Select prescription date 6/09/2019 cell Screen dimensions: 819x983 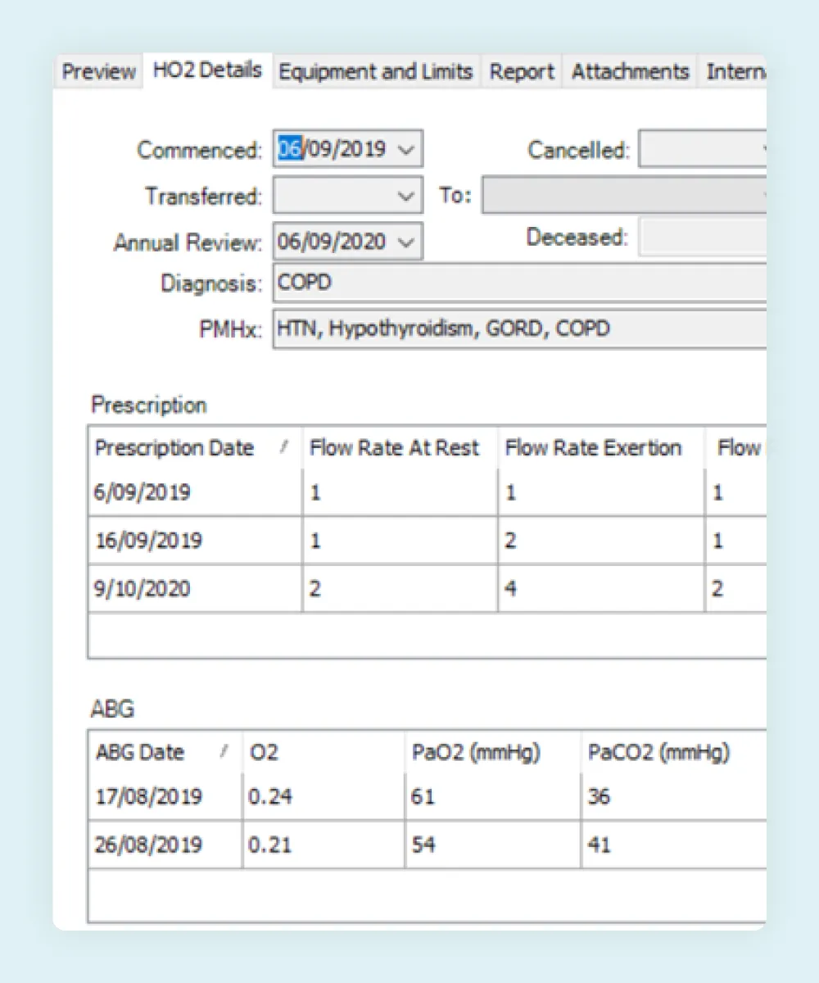tap(195, 493)
